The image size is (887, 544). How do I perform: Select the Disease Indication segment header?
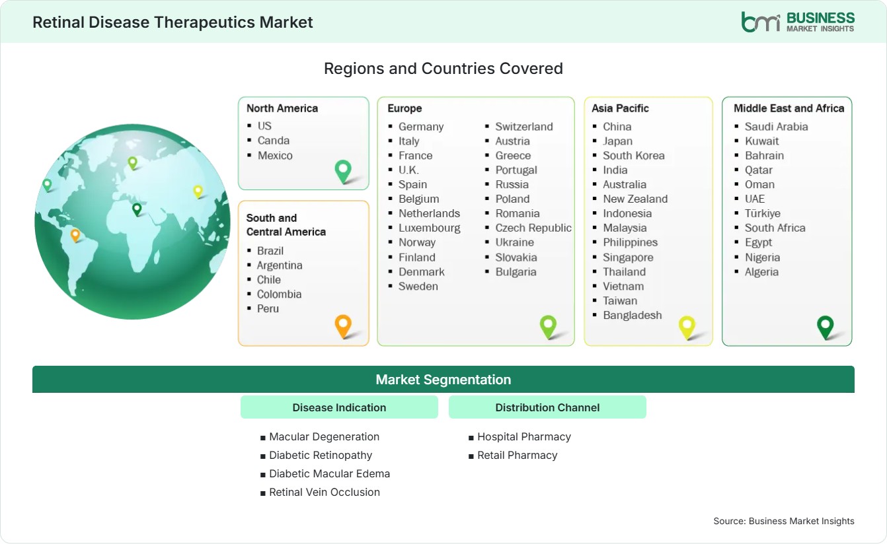(x=339, y=407)
